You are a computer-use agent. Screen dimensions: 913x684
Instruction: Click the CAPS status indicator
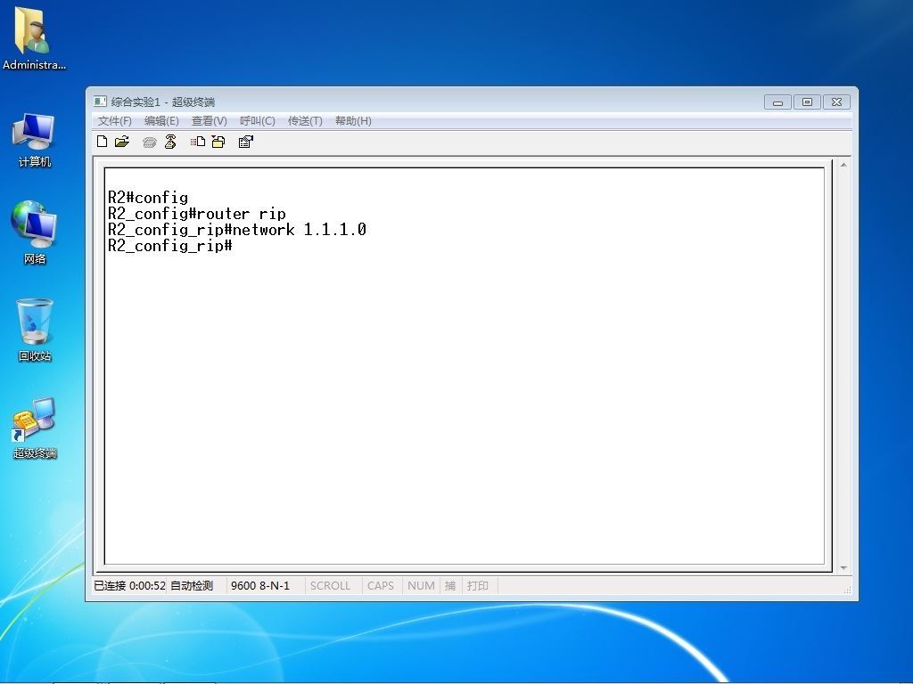(x=380, y=586)
